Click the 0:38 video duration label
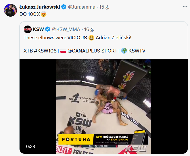Image resolution: width=190 pixels, height=156 pixels. (x=30, y=147)
